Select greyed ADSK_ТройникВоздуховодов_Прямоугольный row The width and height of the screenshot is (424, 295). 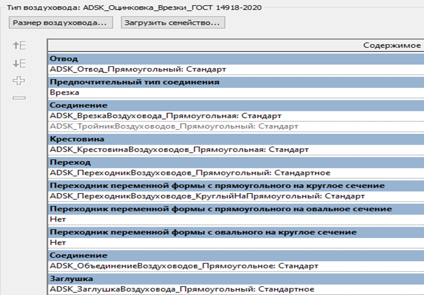click(x=236, y=126)
